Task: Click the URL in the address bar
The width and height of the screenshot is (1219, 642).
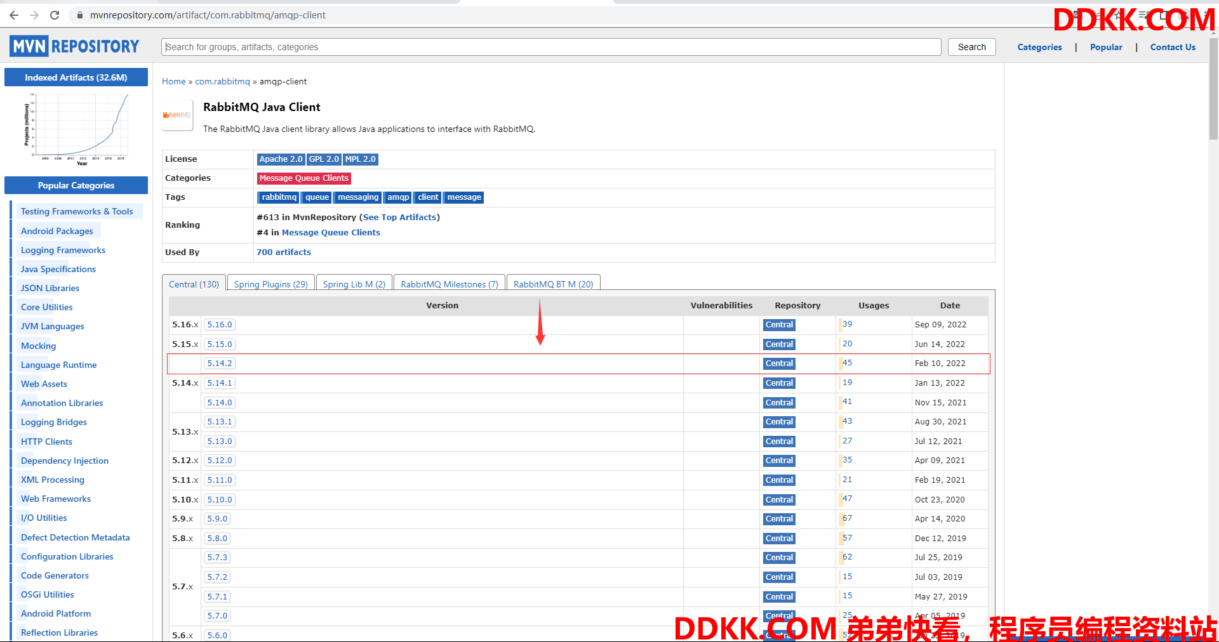Action: point(208,15)
